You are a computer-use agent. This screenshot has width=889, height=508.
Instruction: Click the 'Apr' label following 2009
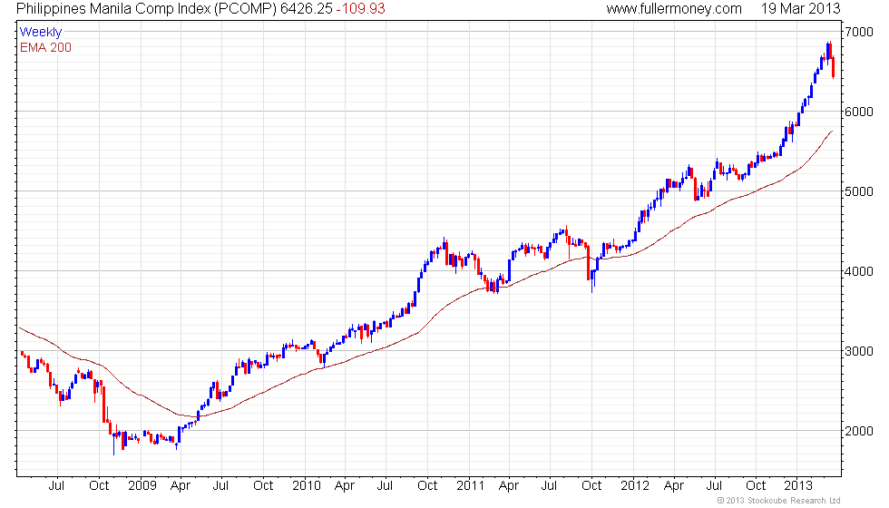point(181,485)
